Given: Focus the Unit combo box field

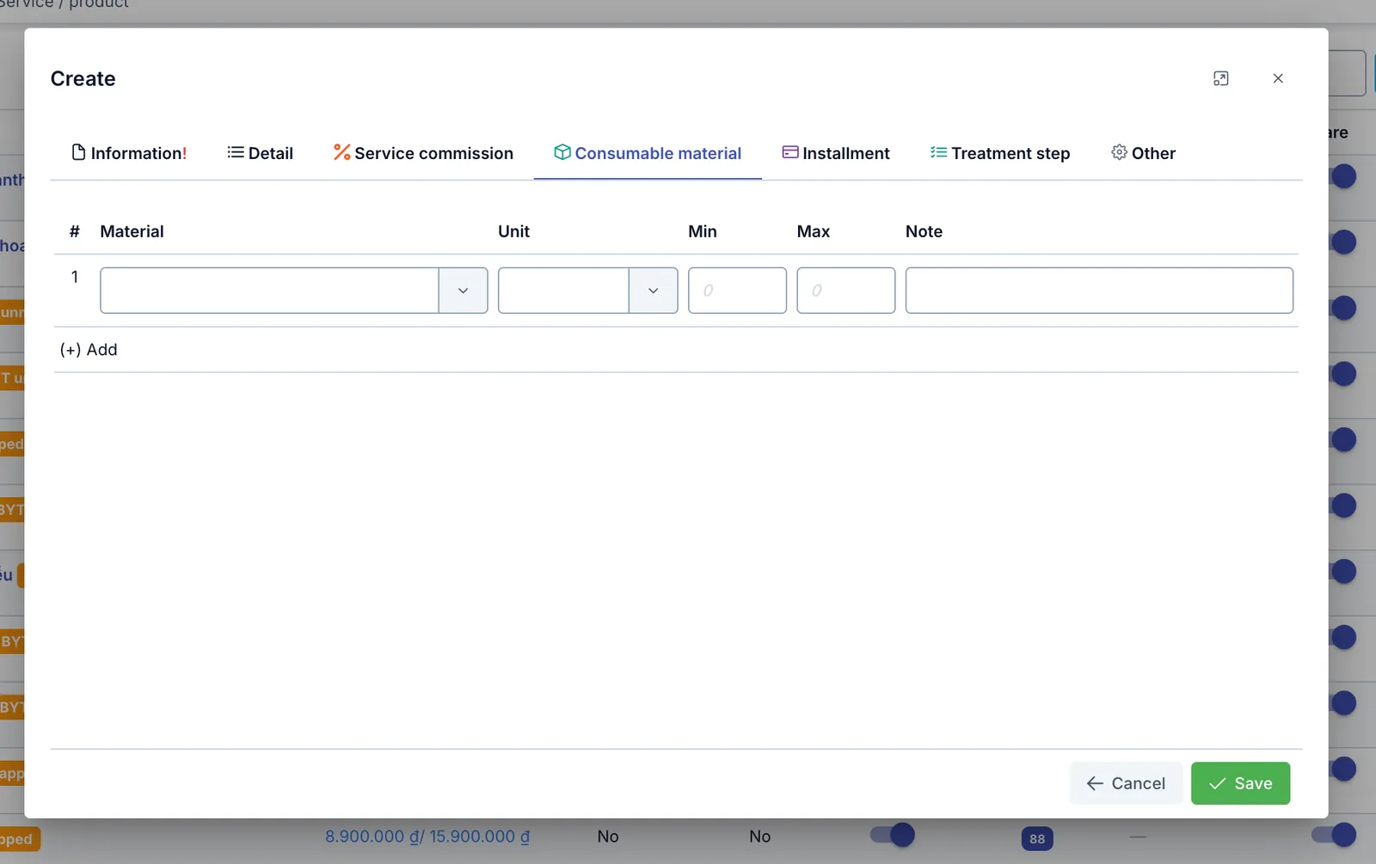Looking at the screenshot, I should (563, 291).
